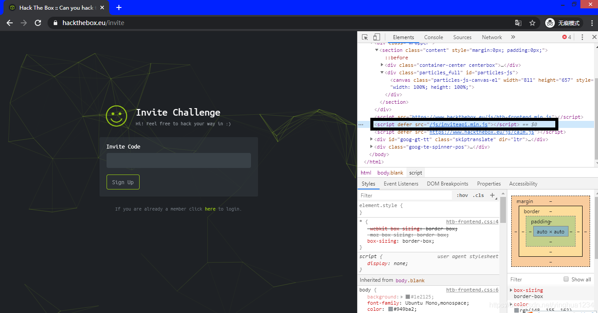
Task: Go back with the browser back arrow
Action: pos(10,23)
